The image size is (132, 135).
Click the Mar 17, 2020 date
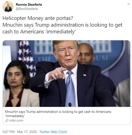27,132
